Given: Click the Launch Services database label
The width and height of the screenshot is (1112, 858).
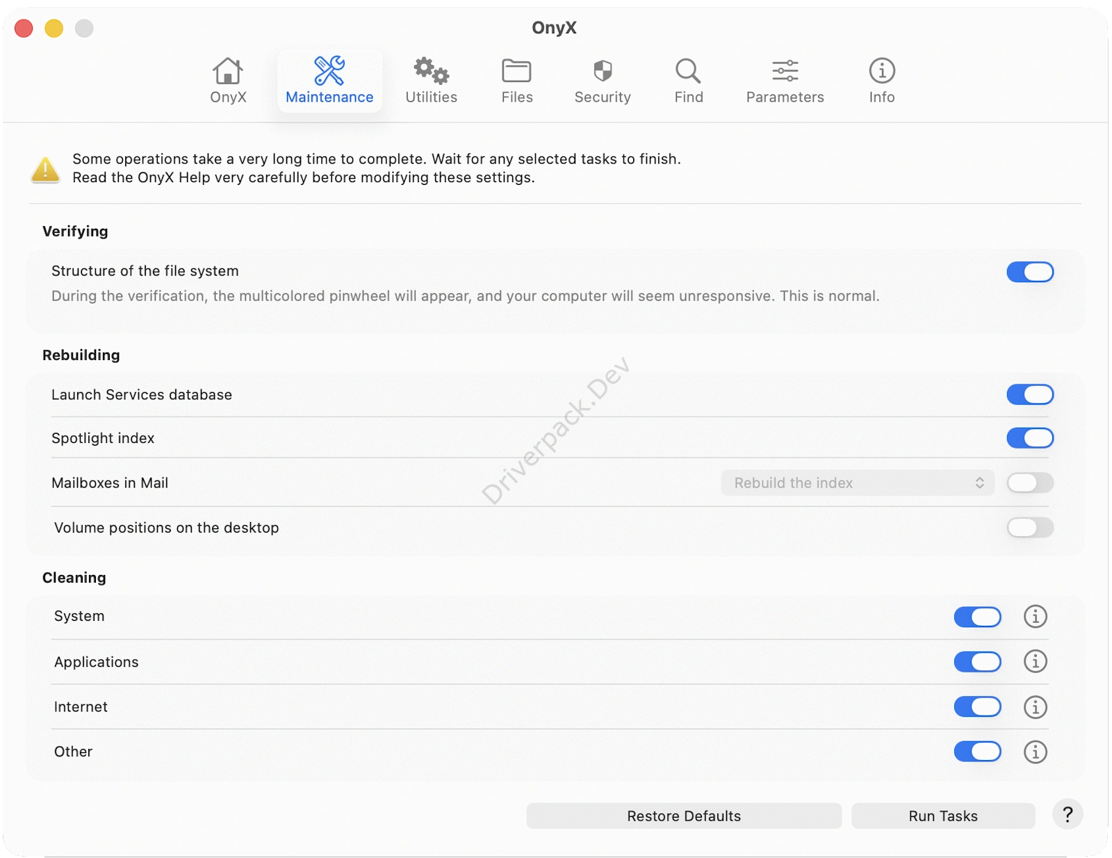Looking at the screenshot, I should 142,395.
